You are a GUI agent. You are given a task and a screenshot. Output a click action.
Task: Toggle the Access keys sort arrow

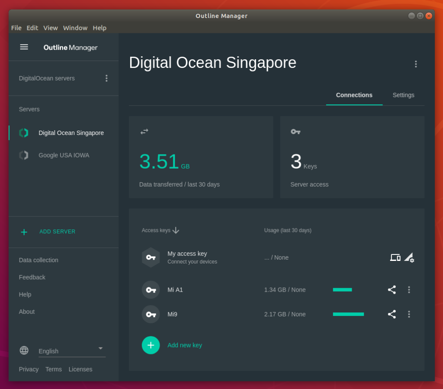click(x=176, y=231)
